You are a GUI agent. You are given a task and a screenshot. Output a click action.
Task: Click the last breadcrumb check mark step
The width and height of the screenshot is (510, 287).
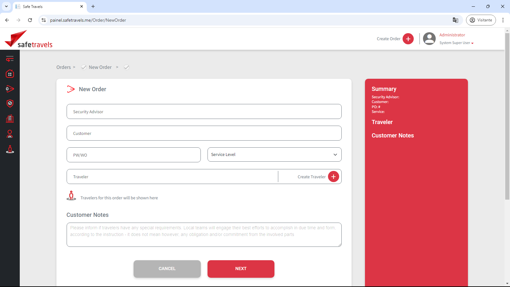point(127,67)
